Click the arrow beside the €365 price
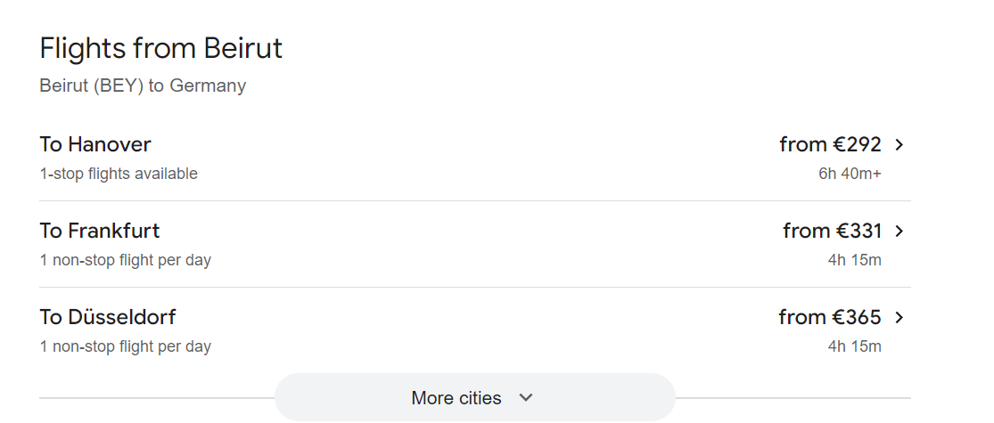Screen dimensions: 994x423 click(899, 317)
